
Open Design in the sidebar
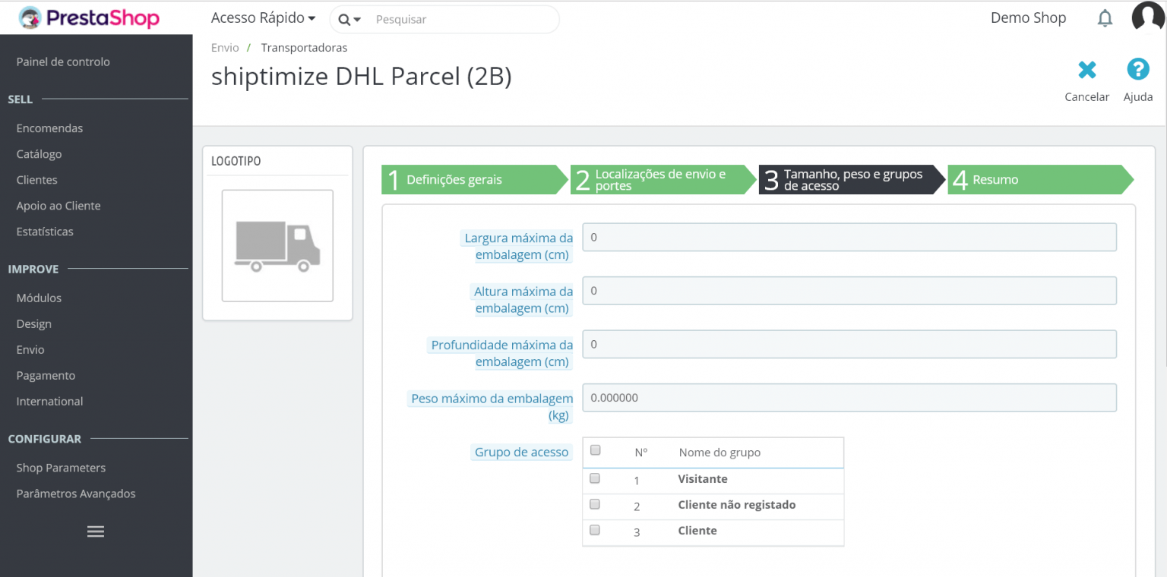click(x=34, y=324)
